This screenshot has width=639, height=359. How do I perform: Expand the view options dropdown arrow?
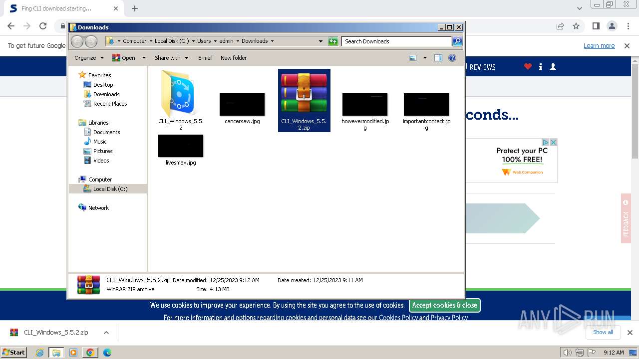click(x=425, y=58)
